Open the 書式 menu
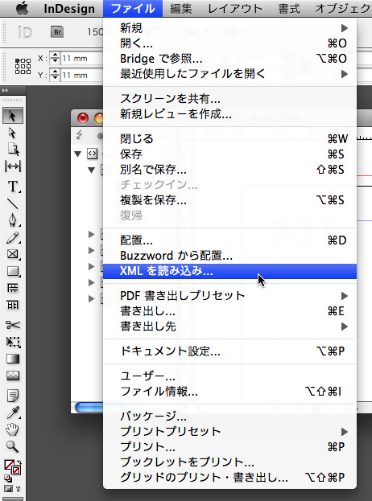Screen dimensions: 372x501 coord(289,8)
